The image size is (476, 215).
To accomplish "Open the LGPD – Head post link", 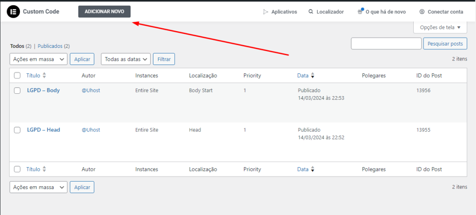I will click(43, 130).
